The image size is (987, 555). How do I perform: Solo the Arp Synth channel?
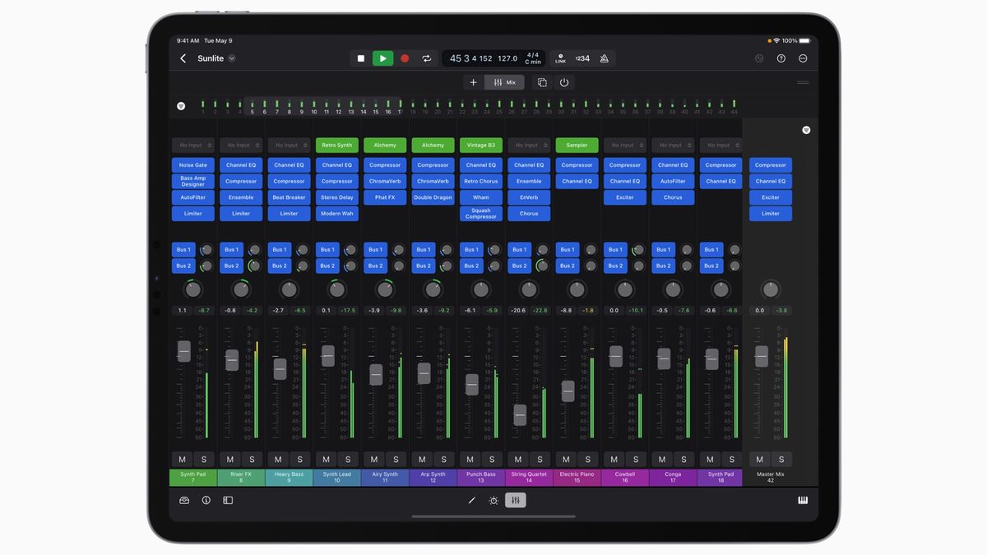[443, 459]
